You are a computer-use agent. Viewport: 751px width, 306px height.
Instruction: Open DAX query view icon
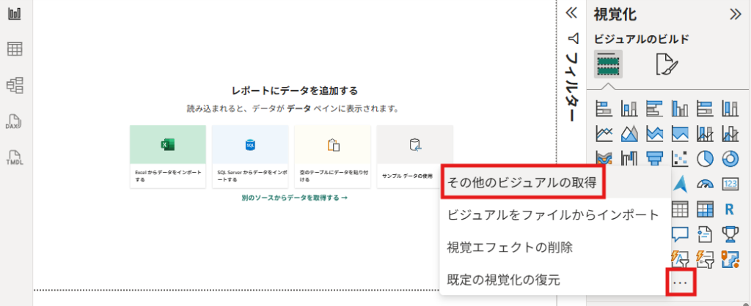coord(15,121)
